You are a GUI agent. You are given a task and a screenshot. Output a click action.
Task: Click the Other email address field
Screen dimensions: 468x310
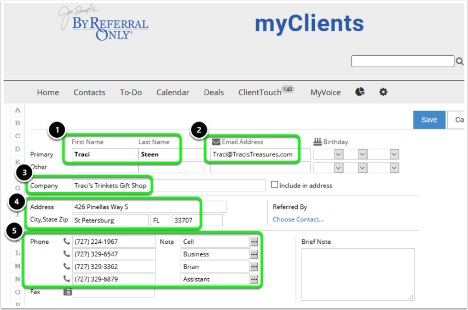[x=260, y=167]
